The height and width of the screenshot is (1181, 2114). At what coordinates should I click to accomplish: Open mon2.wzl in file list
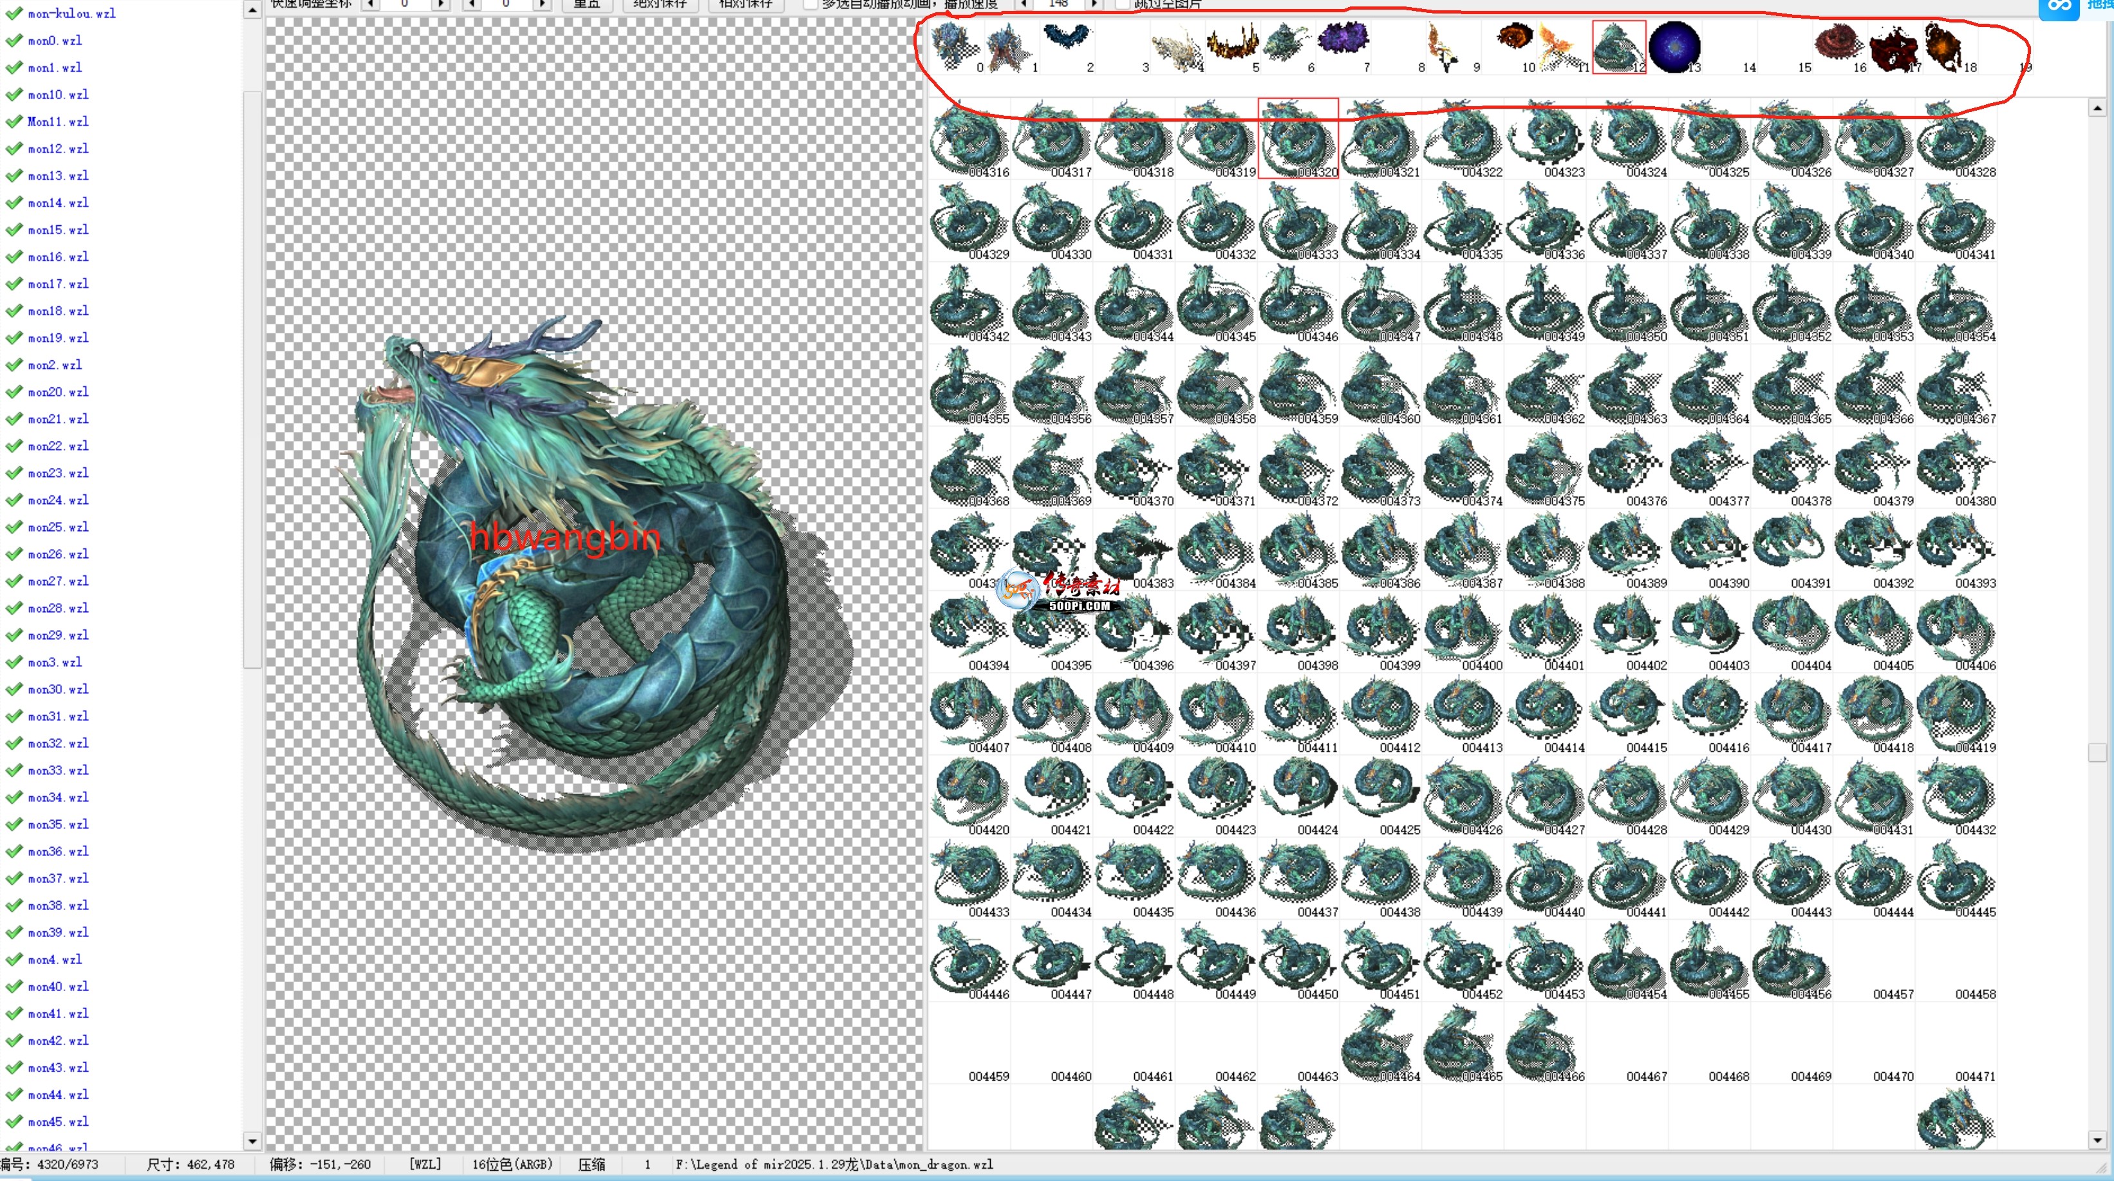tap(55, 364)
